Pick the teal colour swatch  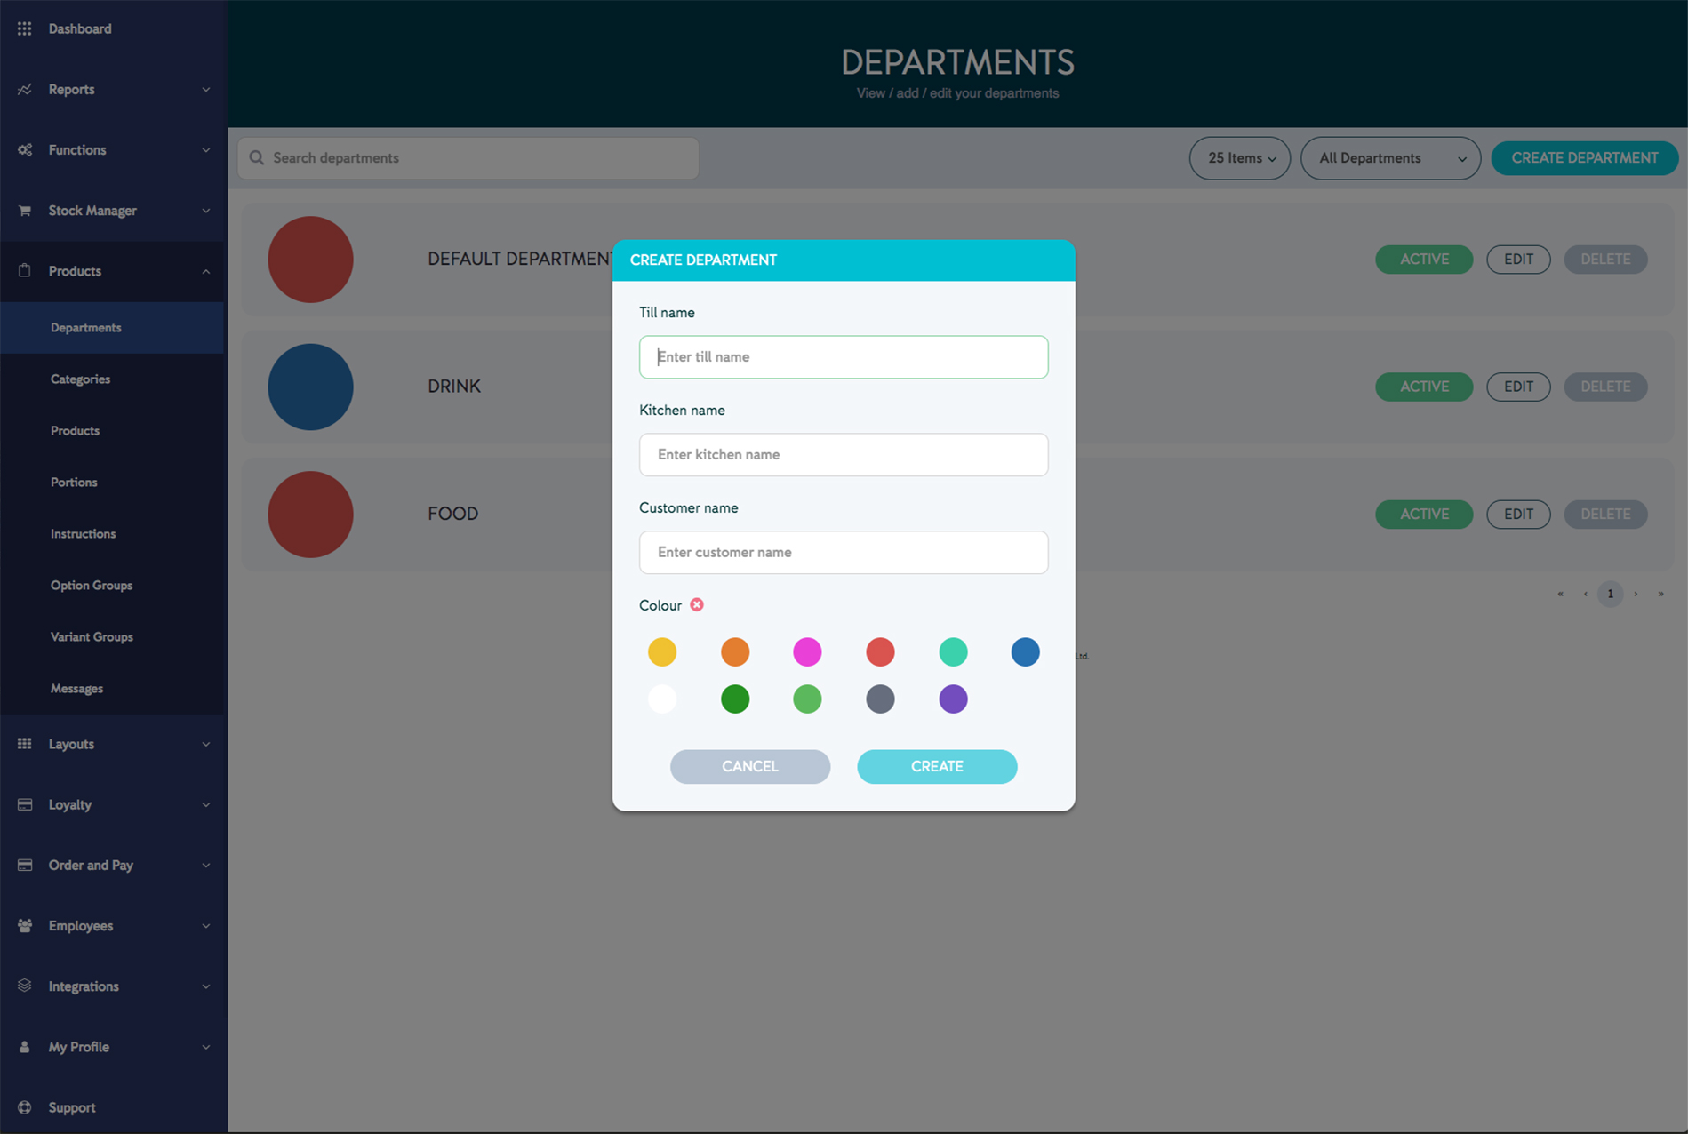[x=953, y=651]
